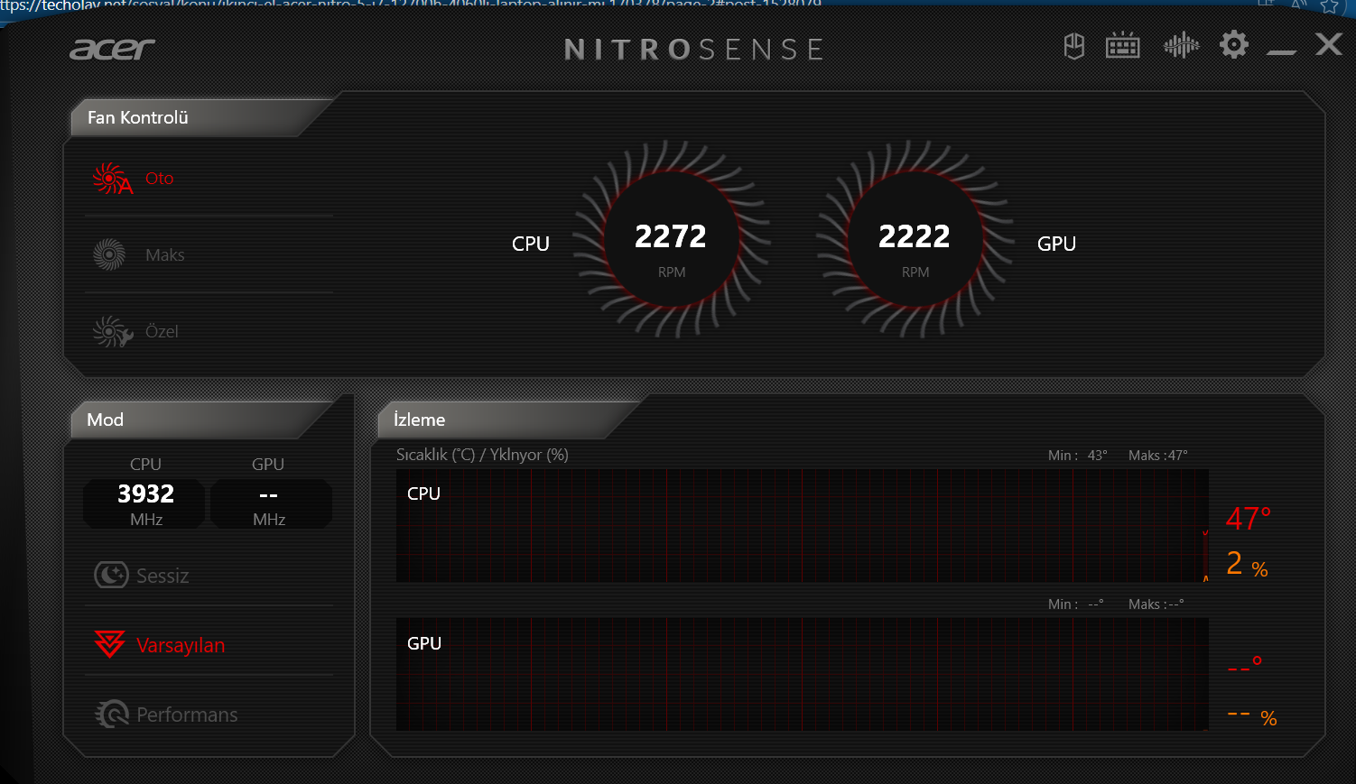
Task: Click the GPU temperature --° value
Action: 1245,667
